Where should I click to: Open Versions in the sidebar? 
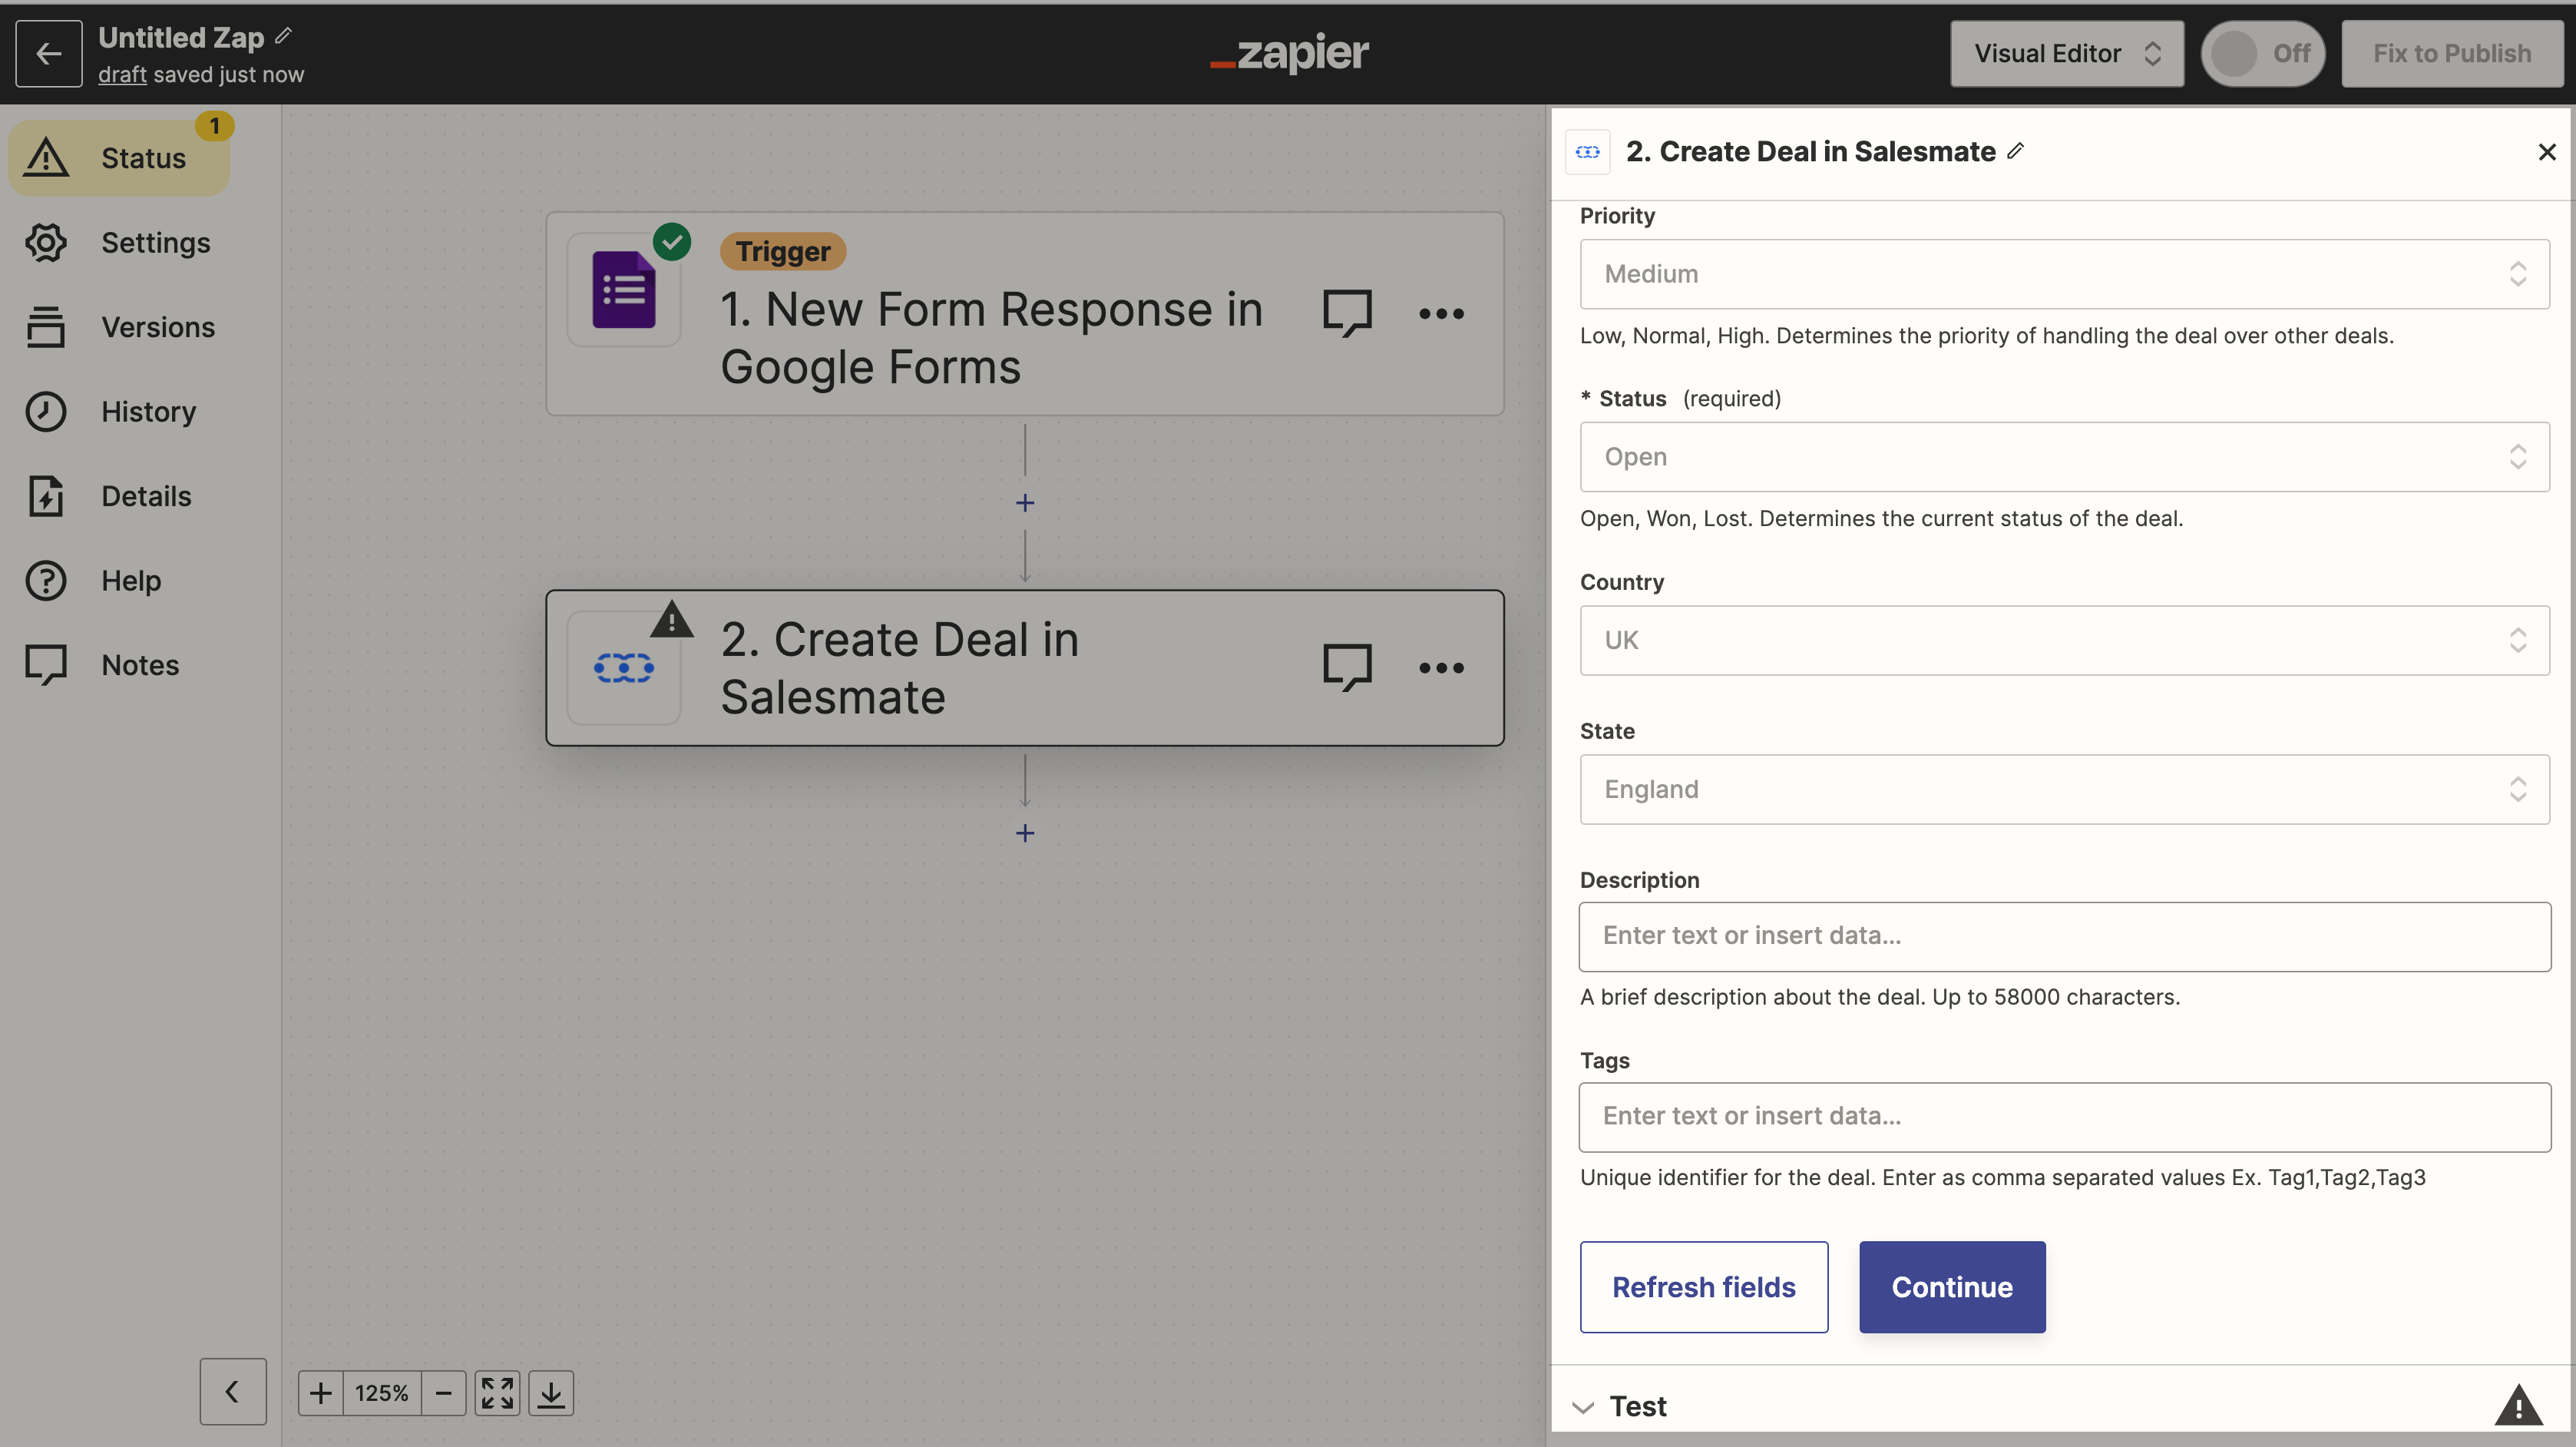click(x=120, y=327)
